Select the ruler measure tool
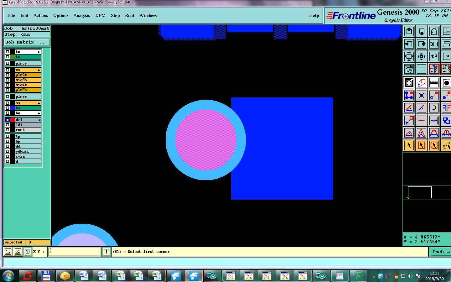 434,83
